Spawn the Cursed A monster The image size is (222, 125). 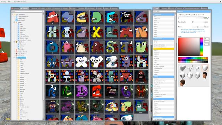coord(141,77)
